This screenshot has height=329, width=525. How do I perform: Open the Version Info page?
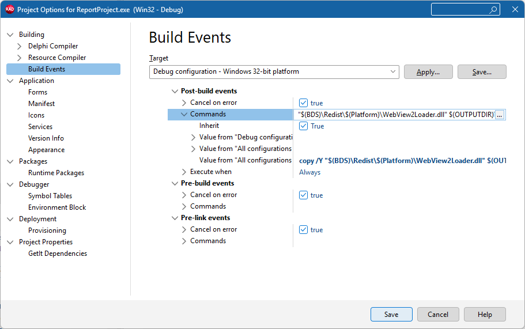point(46,138)
